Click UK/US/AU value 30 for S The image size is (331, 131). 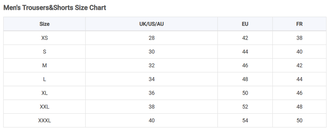tap(152, 52)
